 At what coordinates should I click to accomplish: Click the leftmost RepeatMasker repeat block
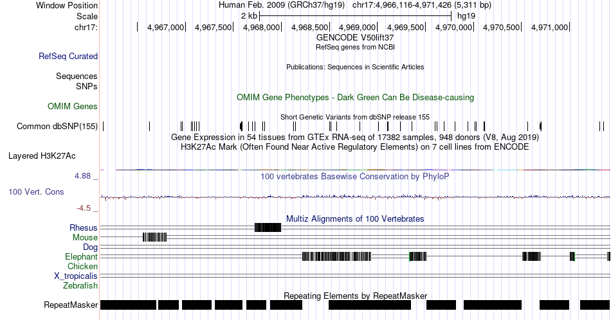tap(128, 305)
